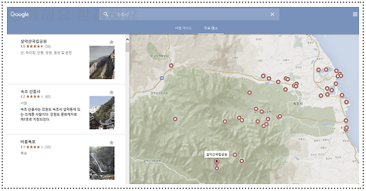
Task: Open the Google apps grid
Action: click(355, 14)
